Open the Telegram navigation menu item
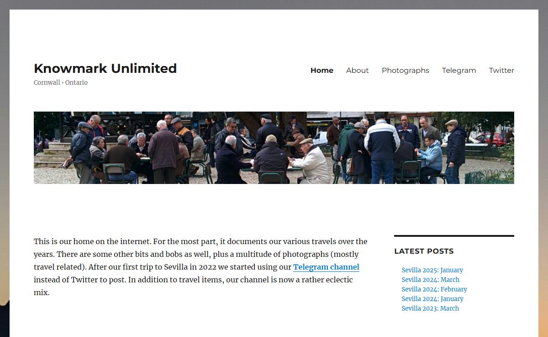The height and width of the screenshot is (337, 548). point(459,70)
